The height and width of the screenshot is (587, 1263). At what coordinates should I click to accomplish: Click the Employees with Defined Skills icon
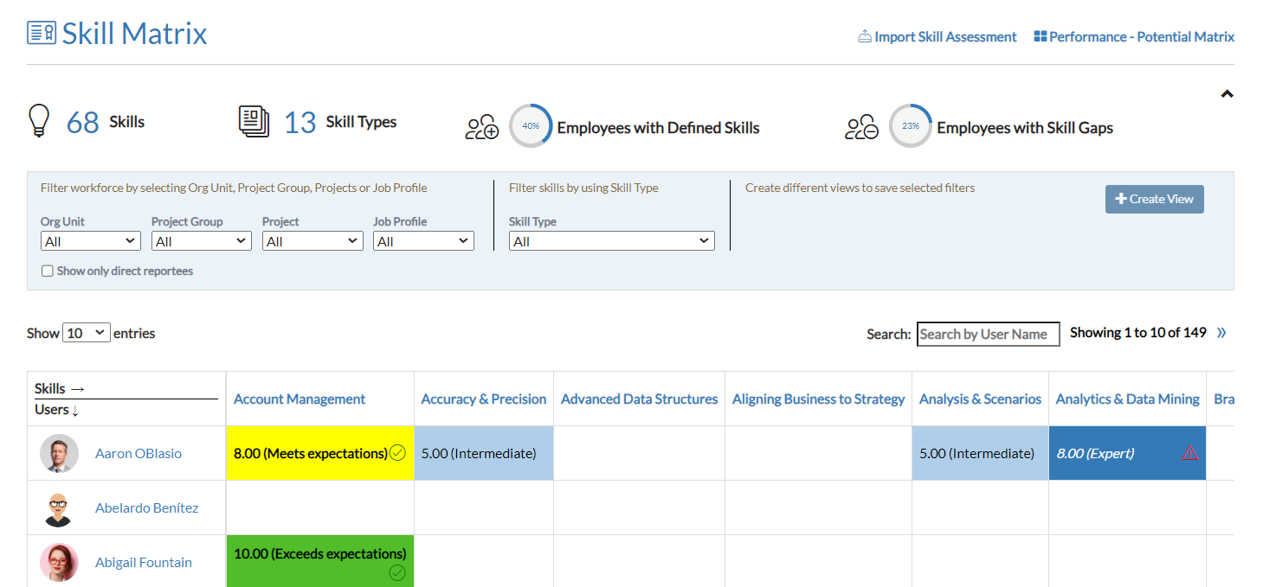tap(482, 127)
